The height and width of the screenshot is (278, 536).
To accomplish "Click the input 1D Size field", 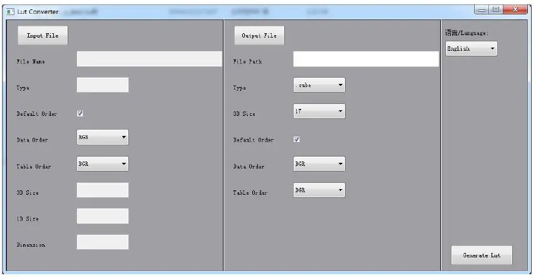I will tap(103, 216).
